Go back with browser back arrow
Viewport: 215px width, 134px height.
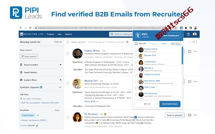click(x=21, y=28)
